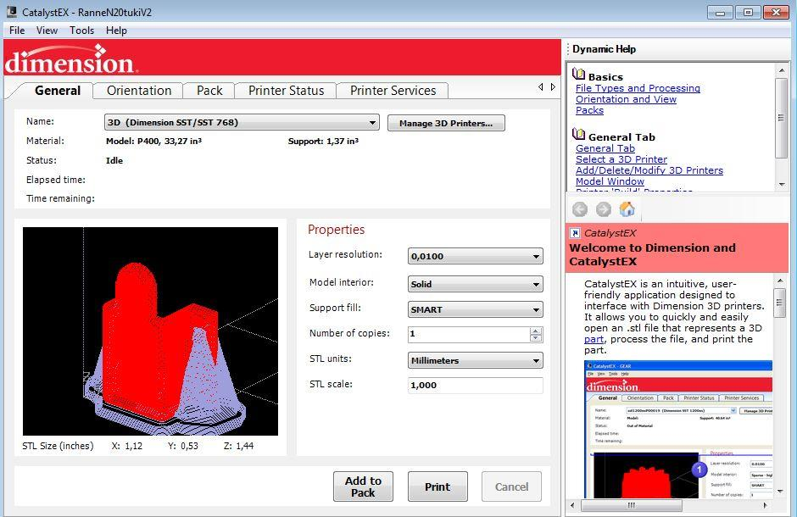Image resolution: width=797 pixels, height=517 pixels.
Task: Open the Add/Delete/Modify 3D Printers link
Action: pyautogui.click(x=649, y=170)
